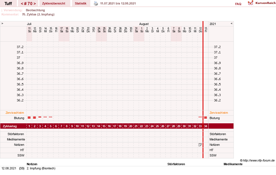Click the date header 11. So

(x=29, y=30)
